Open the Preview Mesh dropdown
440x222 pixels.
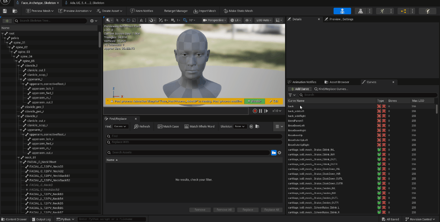click(x=40, y=11)
